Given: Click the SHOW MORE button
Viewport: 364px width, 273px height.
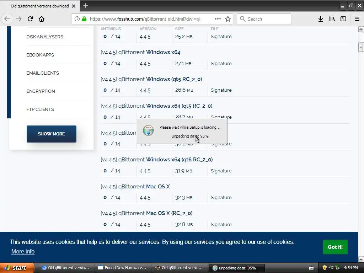Looking at the screenshot, I should coord(51,134).
